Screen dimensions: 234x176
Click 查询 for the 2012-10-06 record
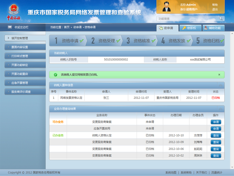(216, 149)
